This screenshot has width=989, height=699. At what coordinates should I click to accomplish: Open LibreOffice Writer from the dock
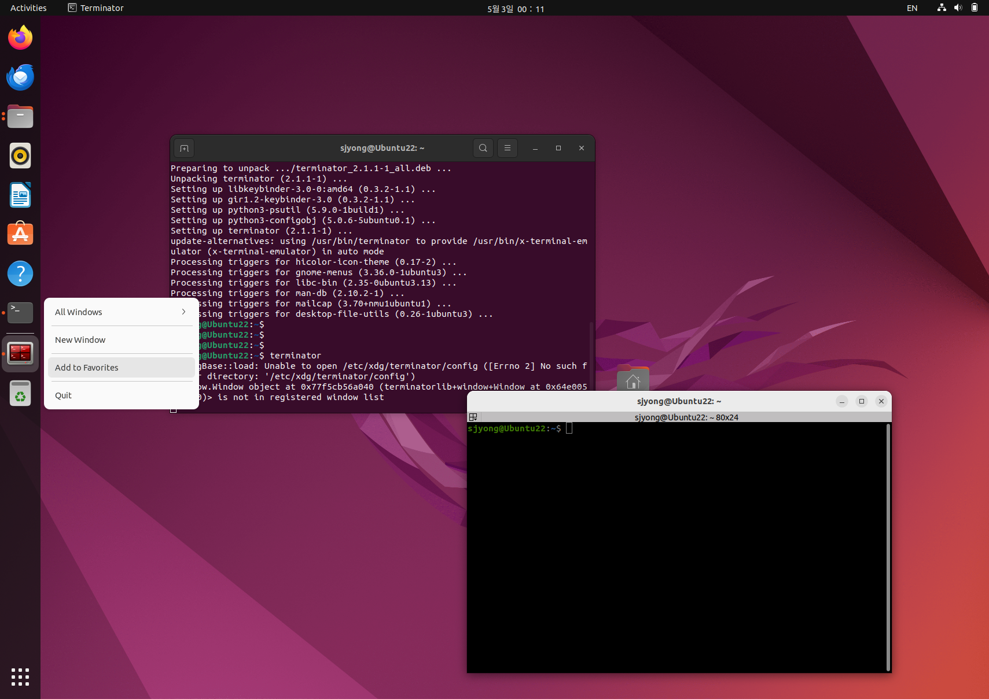point(20,195)
